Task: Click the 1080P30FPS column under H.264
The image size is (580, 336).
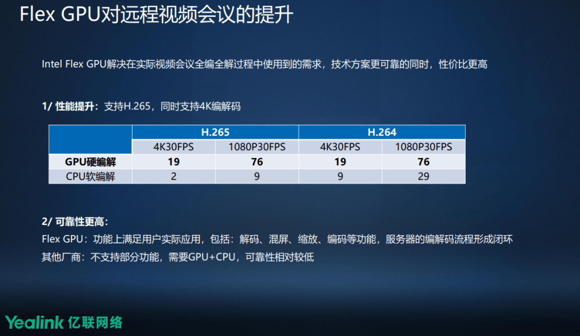Action: (423, 146)
